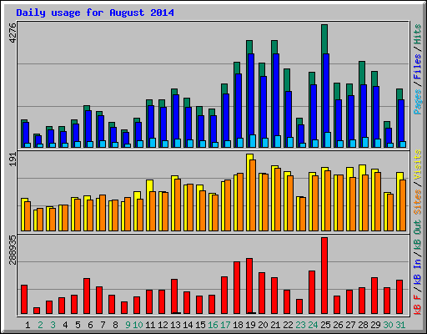
Task: Select day 1 on the x-axis
Action: (28, 325)
